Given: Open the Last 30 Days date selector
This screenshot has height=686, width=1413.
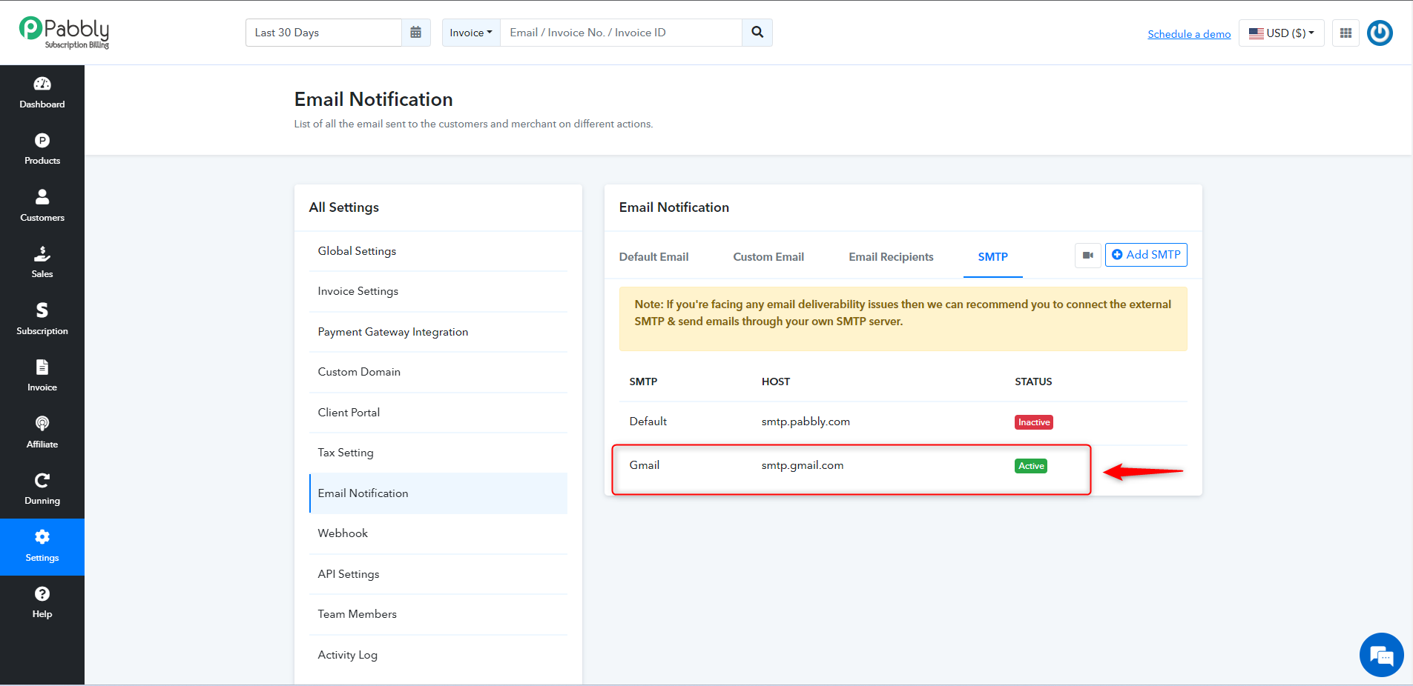Looking at the screenshot, I should (324, 33).
